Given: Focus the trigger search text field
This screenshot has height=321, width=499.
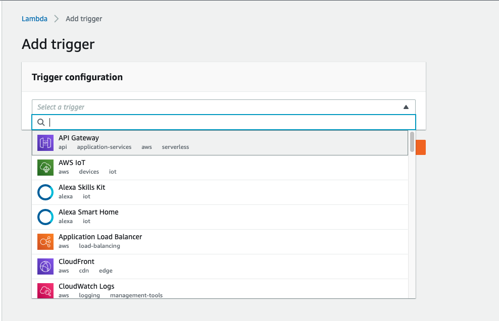Looking at the screenshot, I should click(x=227, y=122).
